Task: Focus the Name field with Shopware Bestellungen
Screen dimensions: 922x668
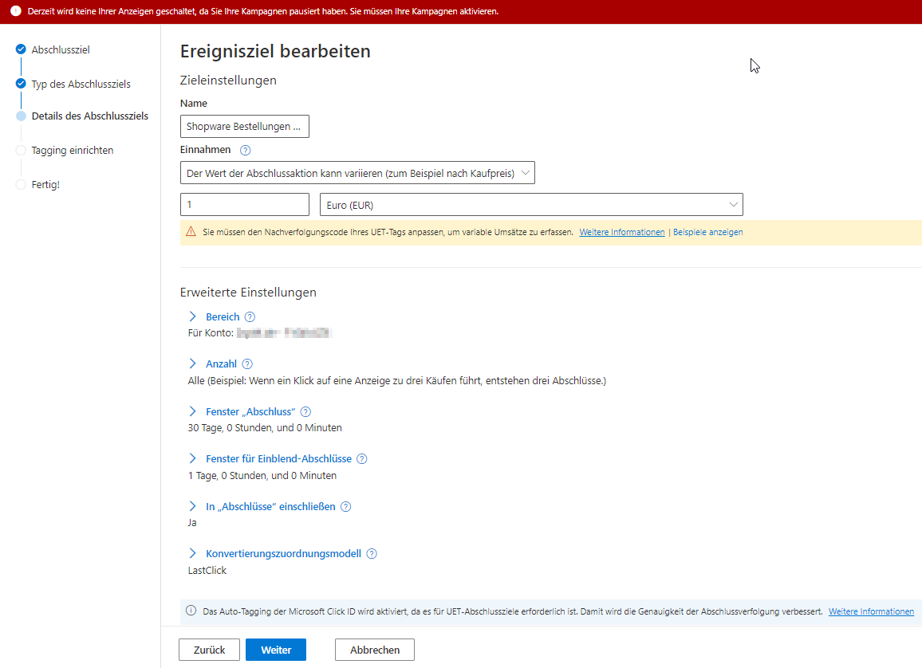Action: tap(245, 126)
